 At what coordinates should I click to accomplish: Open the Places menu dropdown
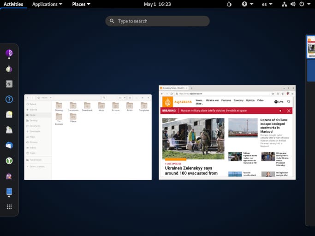pos(81,4)
